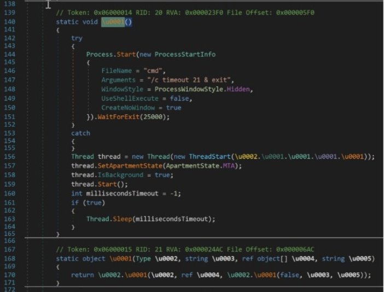Click millisecondsTimeout argument inside Thread.Sleep
This screenshot has width=385, height=292.
[172, 219]
